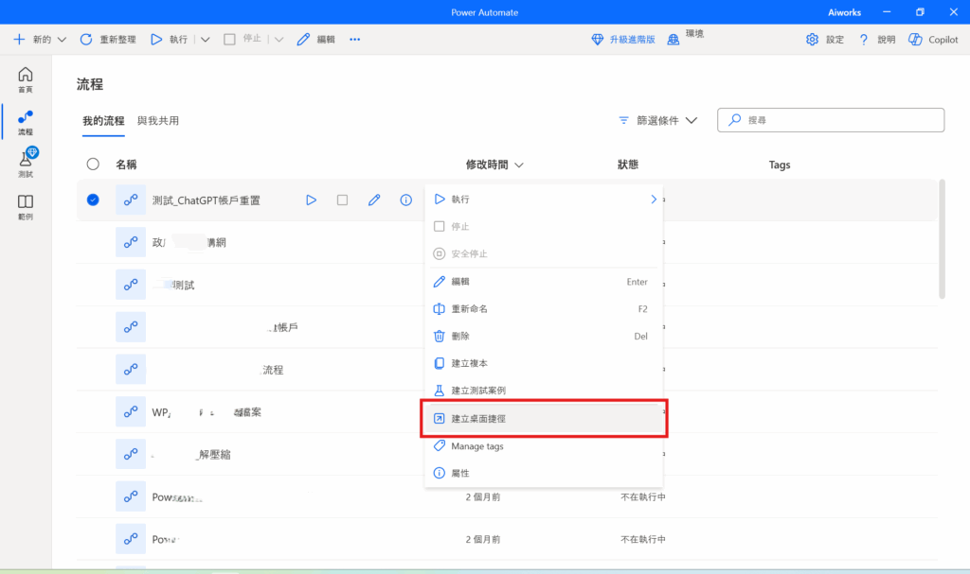Open the 首頁 home icon in sidebar
The image size is (970, 574).
point(26,79)
